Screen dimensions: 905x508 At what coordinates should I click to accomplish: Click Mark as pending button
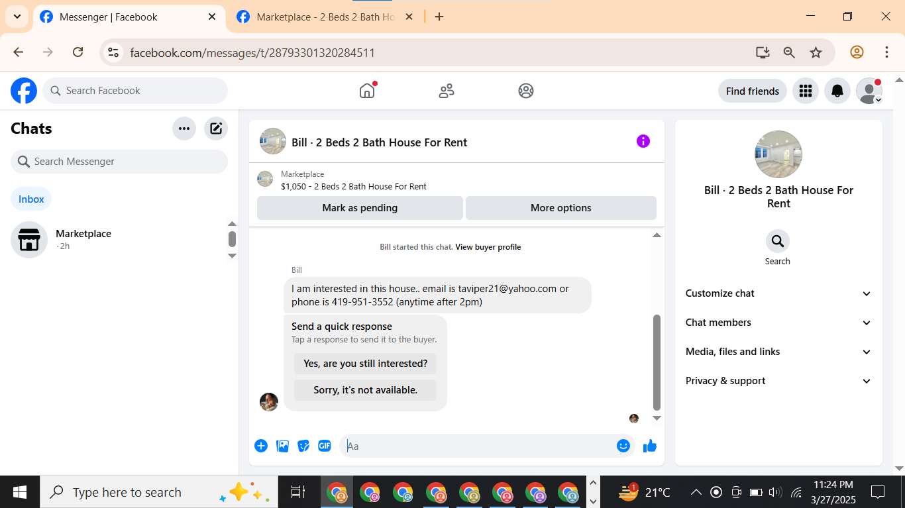coord(360,208)
